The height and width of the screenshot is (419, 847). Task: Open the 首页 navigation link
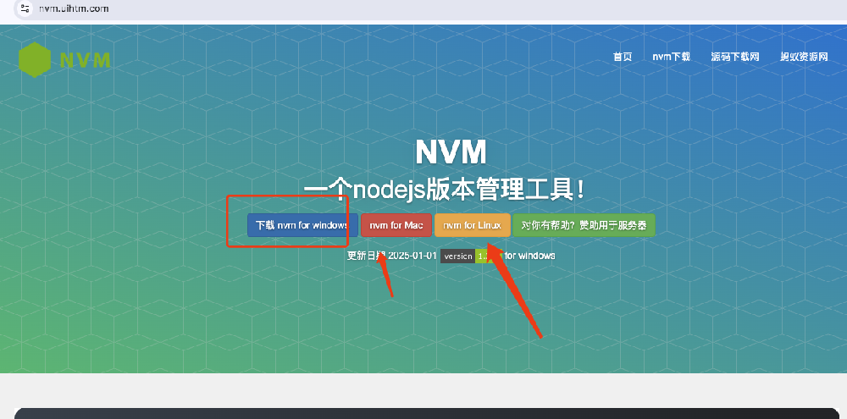(x=623, y=57)
